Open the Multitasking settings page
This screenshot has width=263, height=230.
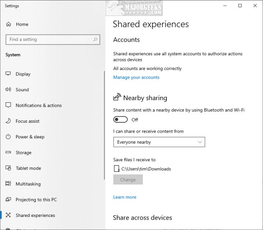point(28,184)
